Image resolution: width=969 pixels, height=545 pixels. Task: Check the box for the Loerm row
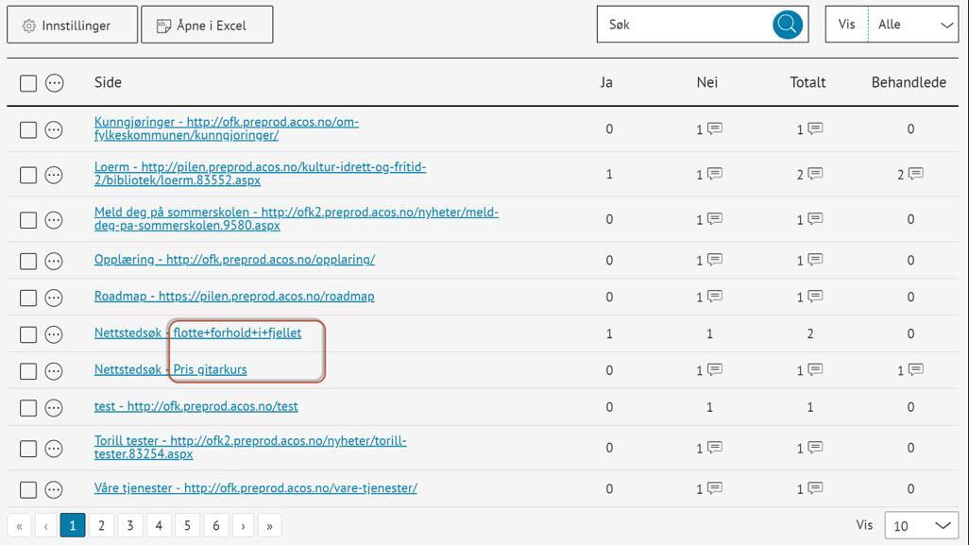coord(28,175)
